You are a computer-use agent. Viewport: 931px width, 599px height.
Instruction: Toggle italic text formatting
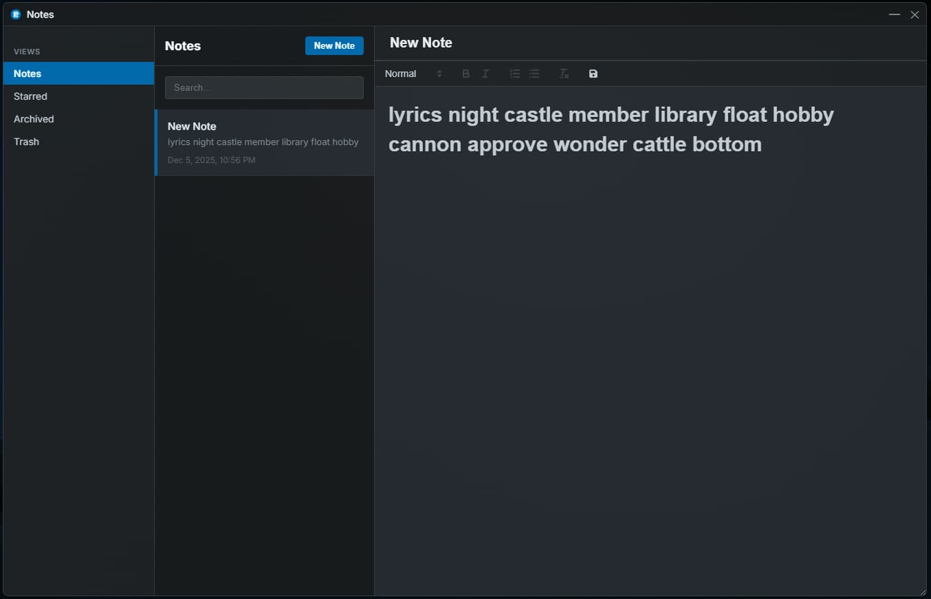(485, 74)
